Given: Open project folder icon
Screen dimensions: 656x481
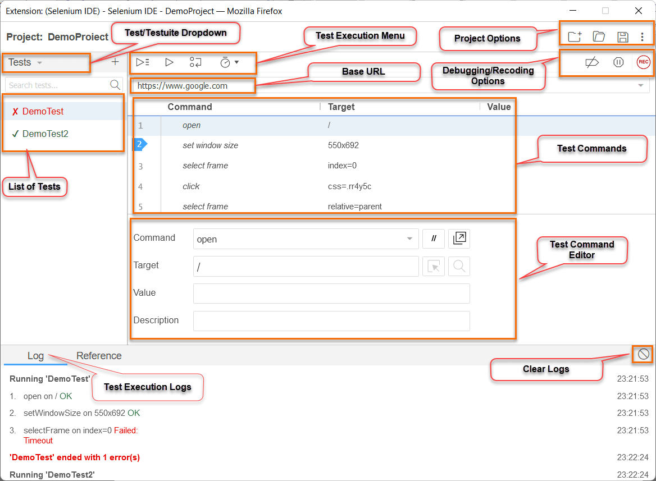Looking at the screenshot, I should [x=599, y=37].
